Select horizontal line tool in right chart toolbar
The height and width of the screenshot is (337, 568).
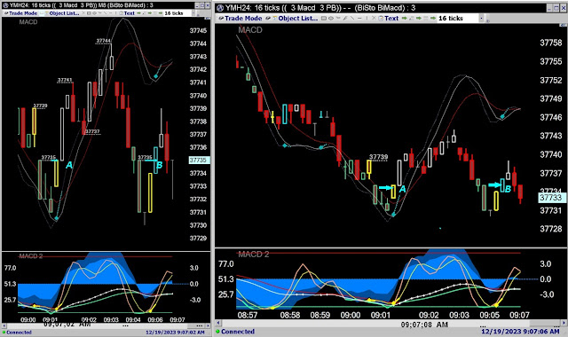(x=359, y=18)
